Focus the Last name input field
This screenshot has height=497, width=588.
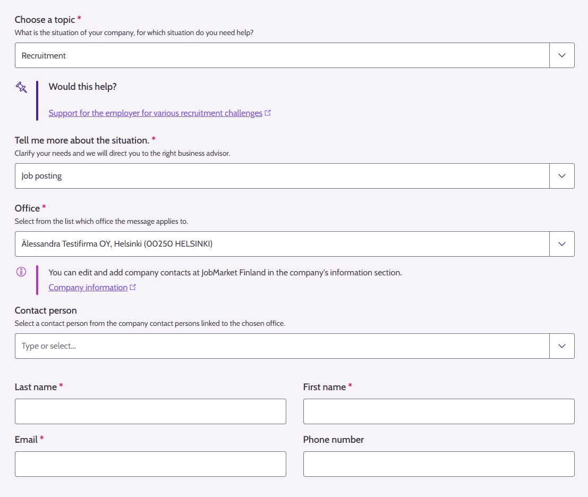150,411
